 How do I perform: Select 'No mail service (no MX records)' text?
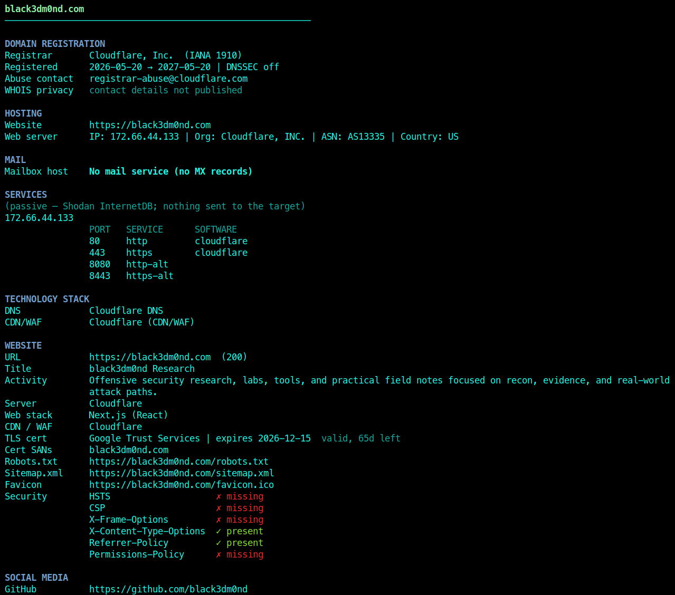coord(171,171)
